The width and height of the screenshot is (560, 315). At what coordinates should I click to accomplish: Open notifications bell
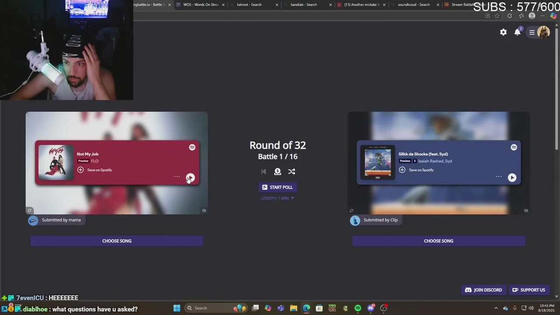pyautogui.click(x=518, y=32)
